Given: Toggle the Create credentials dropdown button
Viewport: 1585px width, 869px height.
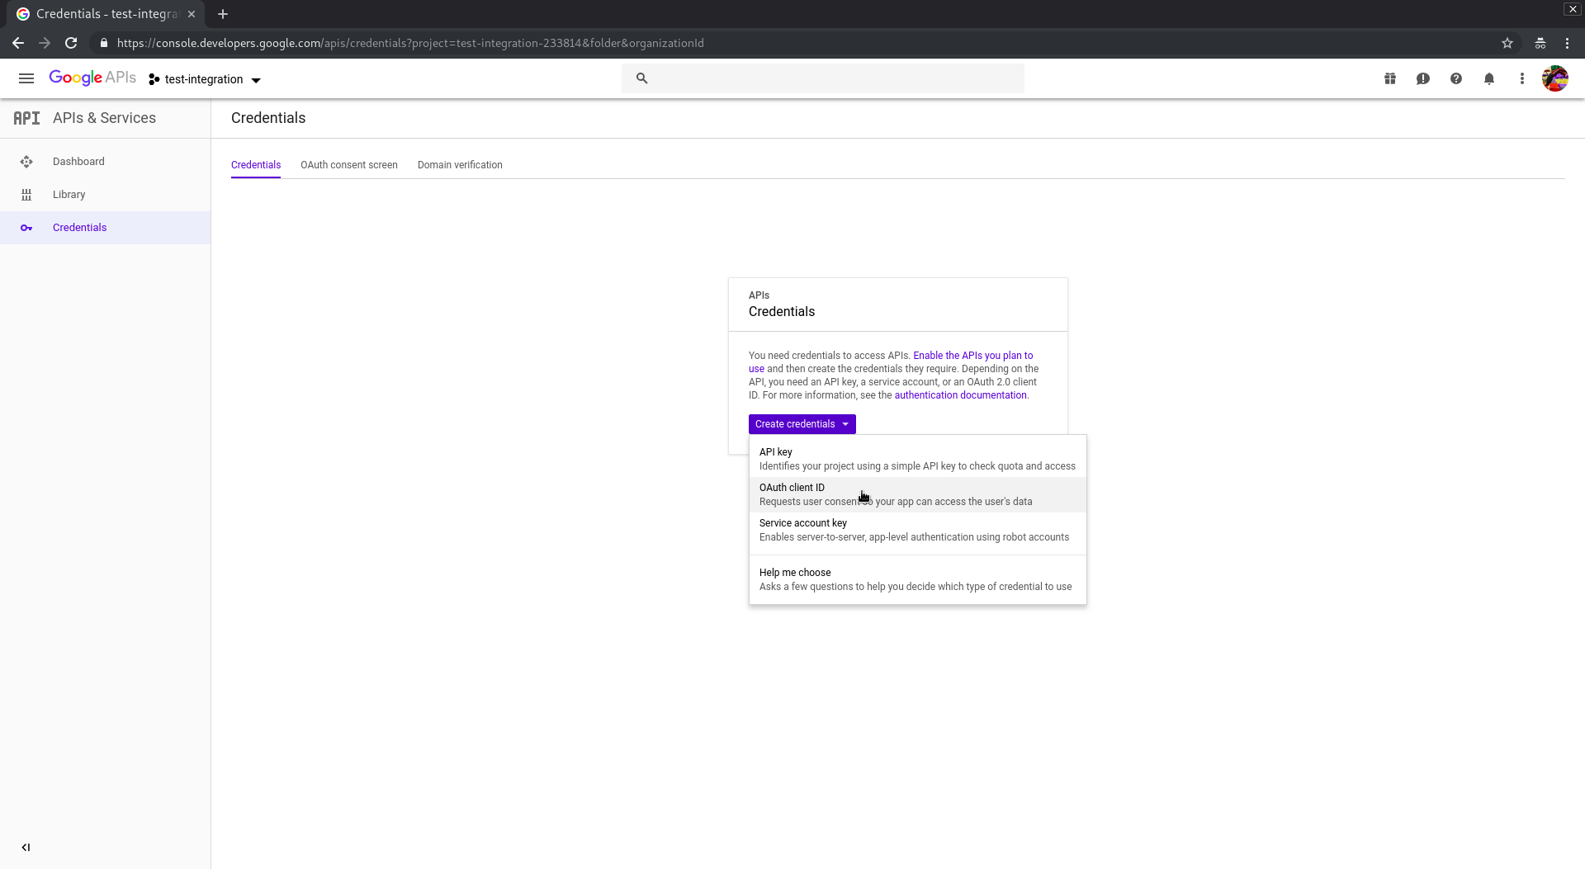Looking at the screenshot, I should click(x=802, y=424).
